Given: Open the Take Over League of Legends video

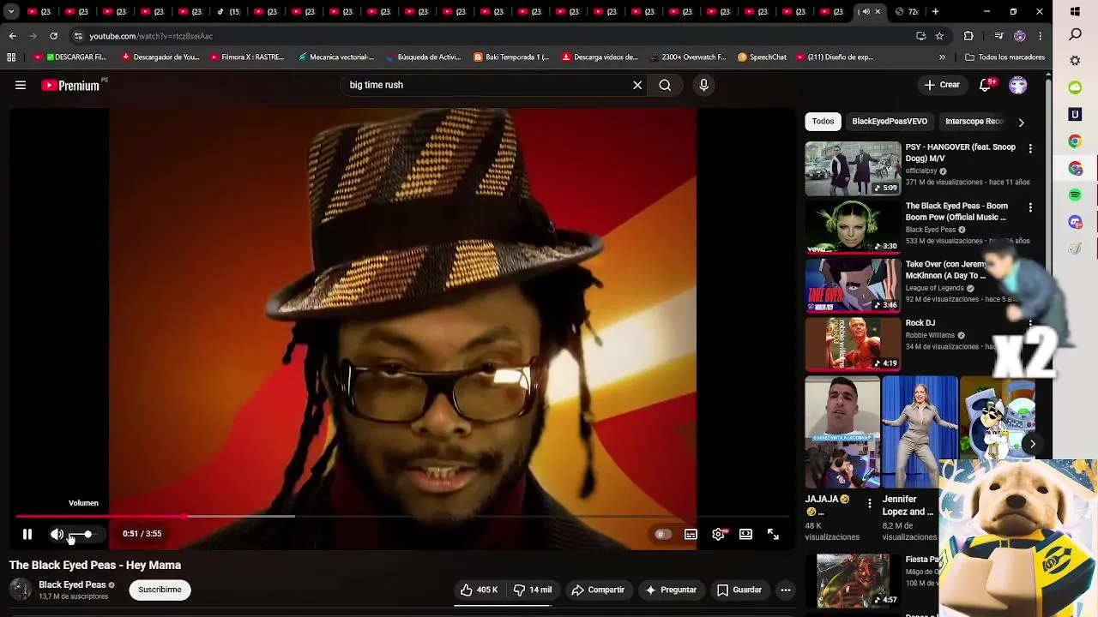Looking at the screenshot, I should point(853,286).
